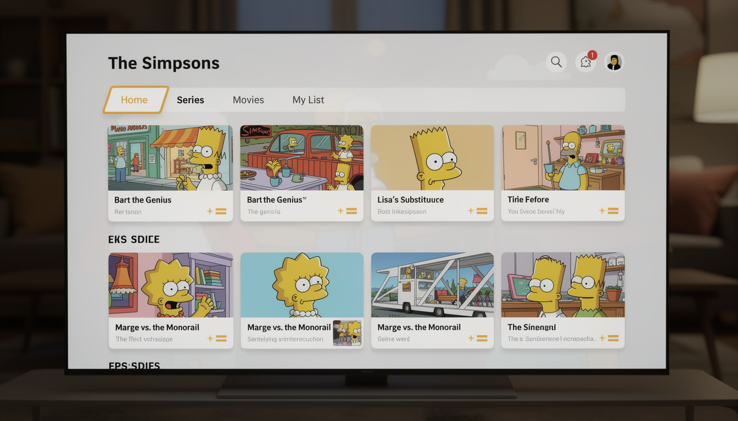The height and width of the screenshot is (421, 738).
Task: Select the Series menu item
Action: click(x=190, y=100)
